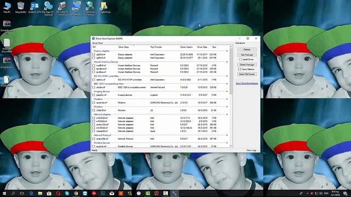Check the Display adapters driver dated 17/10/2017
This screenshot has width=351, height=197.
point(94,55)
